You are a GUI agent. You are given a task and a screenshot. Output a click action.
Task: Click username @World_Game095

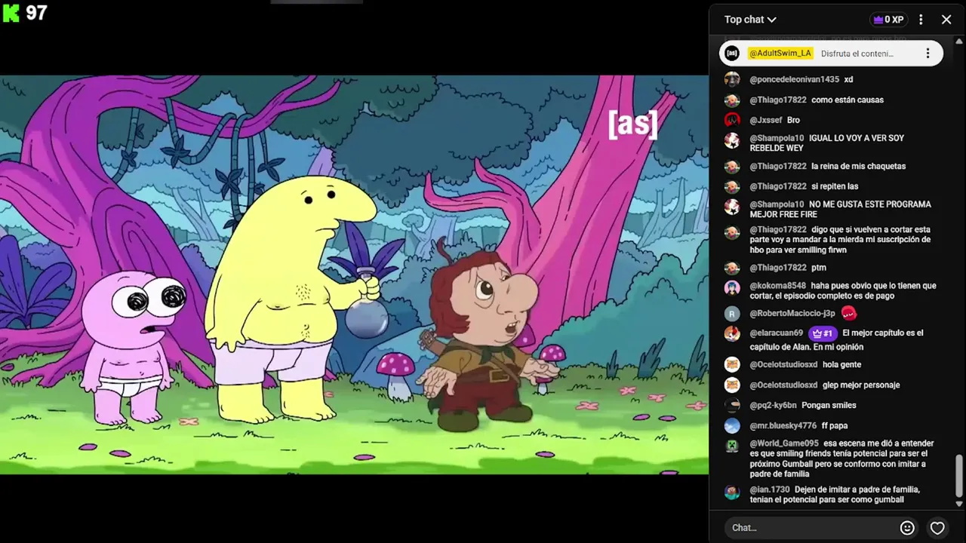pos(784,443)
